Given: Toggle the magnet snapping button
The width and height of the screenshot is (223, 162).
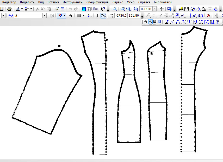Looking at the screenshot, I should point(60,16).
